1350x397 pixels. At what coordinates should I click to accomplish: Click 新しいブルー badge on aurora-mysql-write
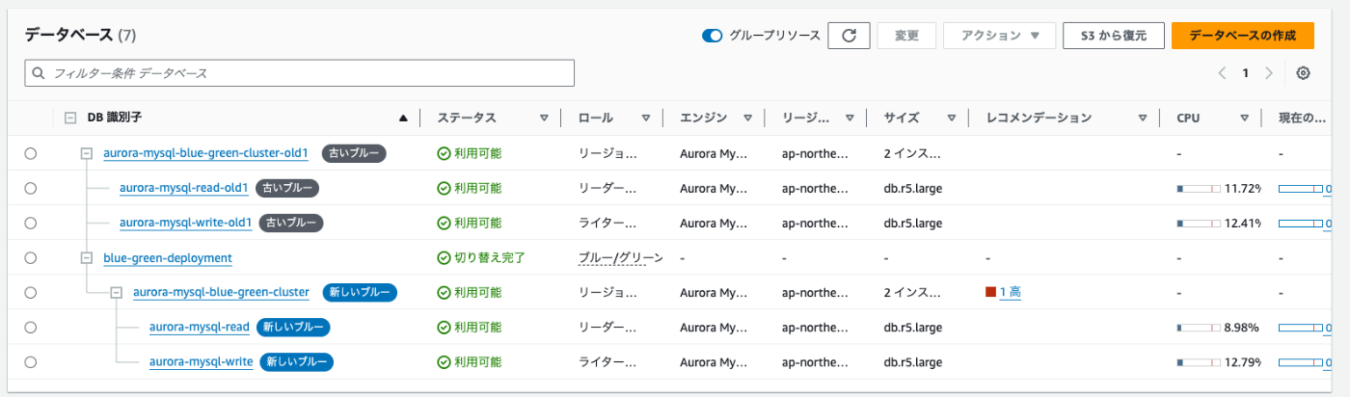coord(296,362)
